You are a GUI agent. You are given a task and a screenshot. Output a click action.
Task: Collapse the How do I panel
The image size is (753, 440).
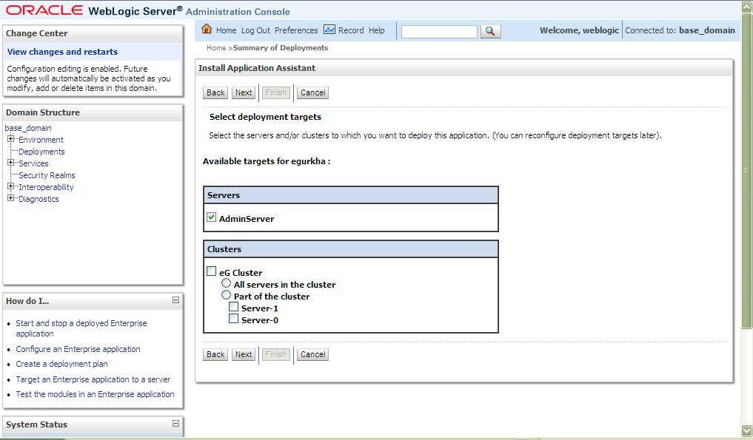tap(175, 300)
